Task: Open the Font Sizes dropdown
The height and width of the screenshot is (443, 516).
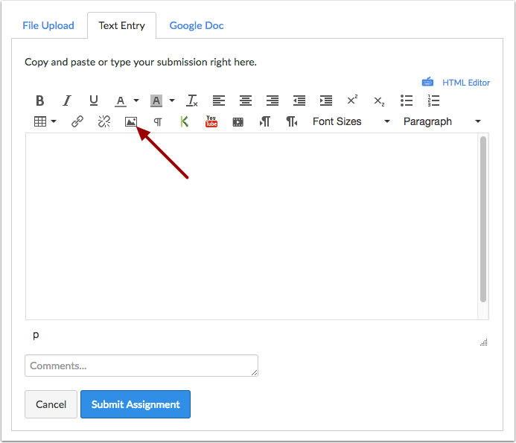Action: [351, 121]
